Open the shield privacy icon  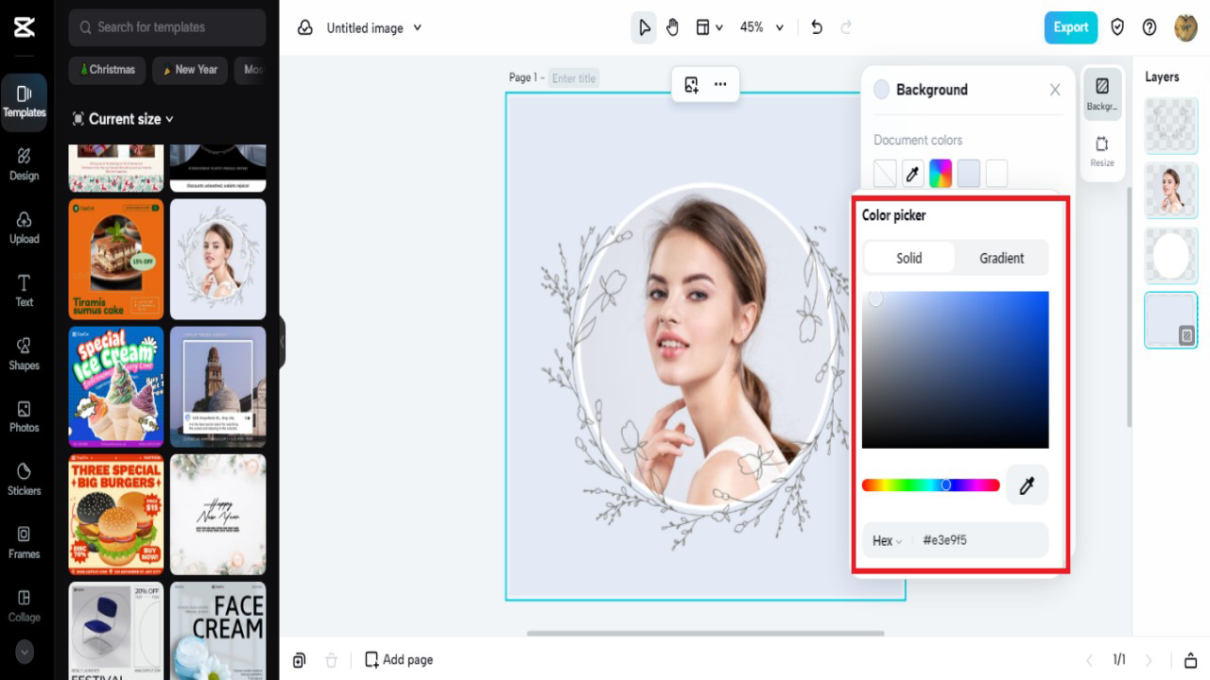(x=1117, y=27)
